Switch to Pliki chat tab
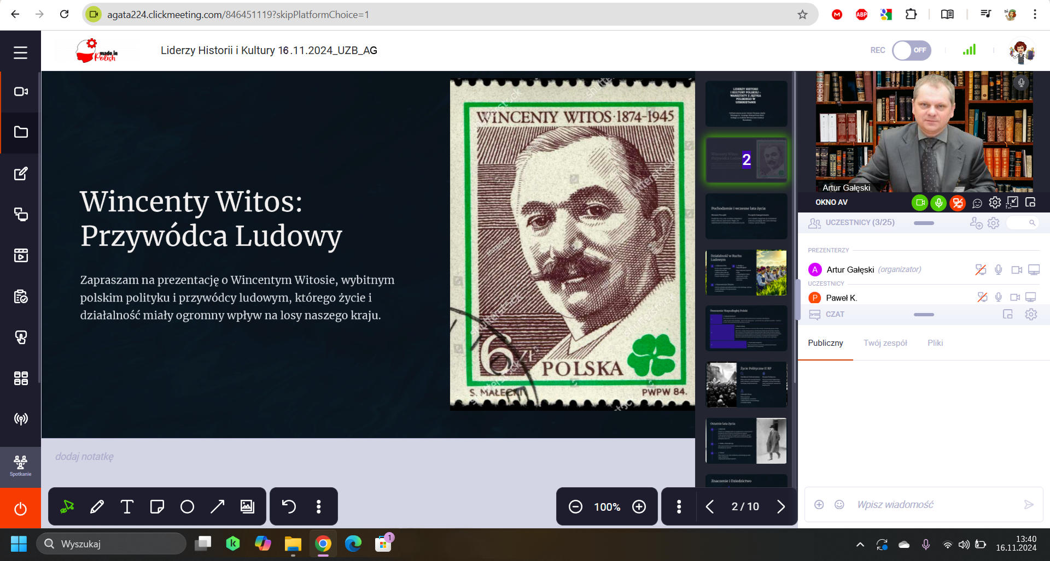The height and width of the screenshot is (561, 1050). (x=935, y=342)
